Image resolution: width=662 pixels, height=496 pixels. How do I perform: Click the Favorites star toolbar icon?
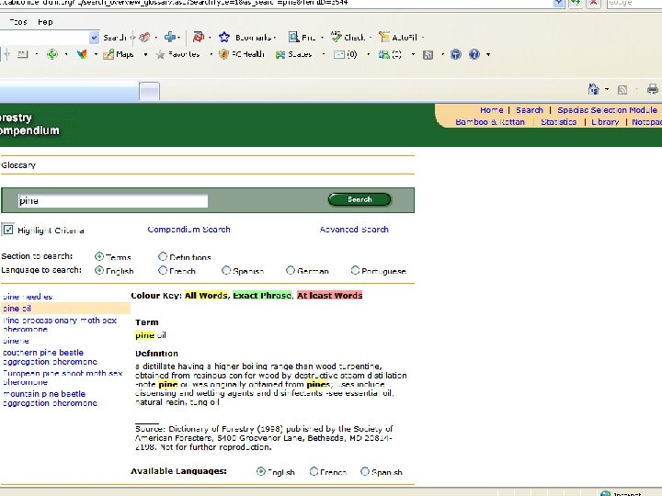click(160, 54)
